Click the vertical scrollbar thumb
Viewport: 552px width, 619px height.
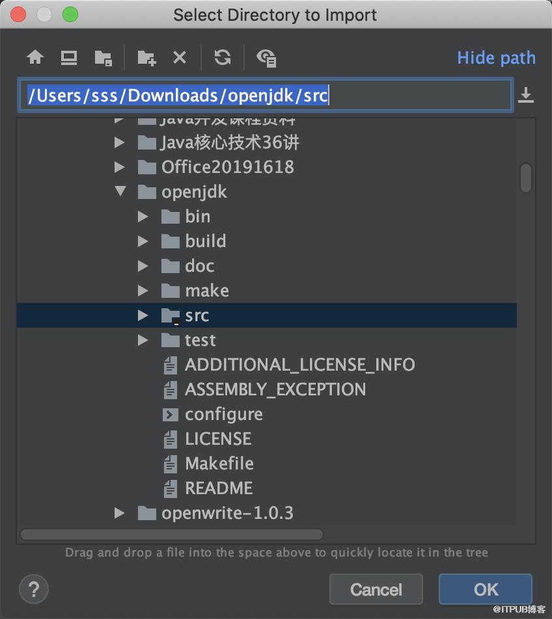pos(526,178)
